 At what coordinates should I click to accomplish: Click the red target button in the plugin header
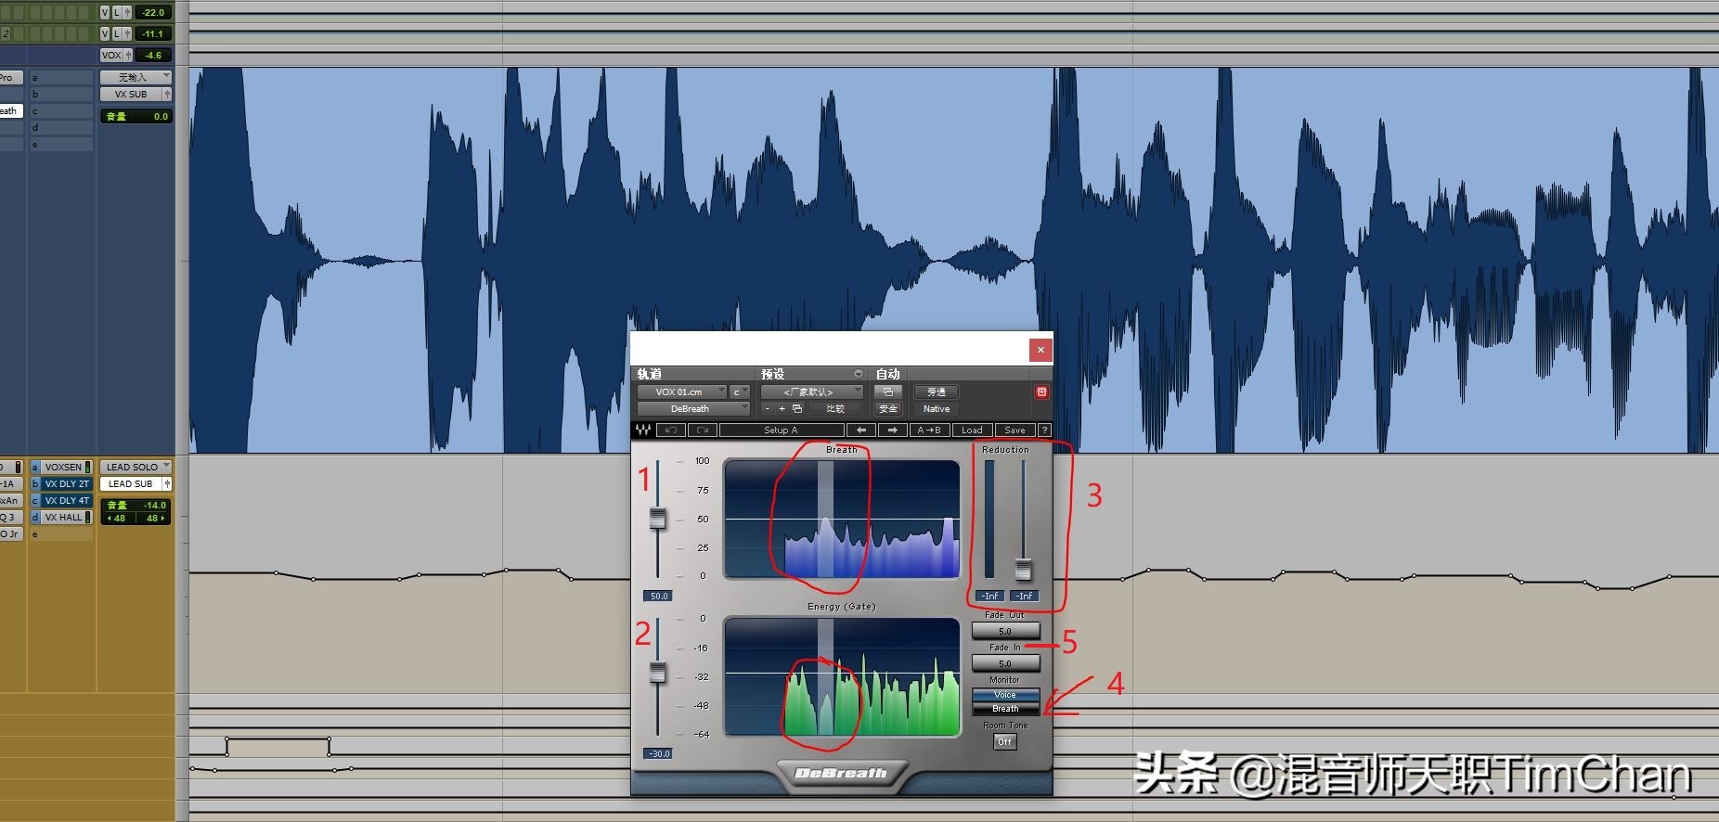[1041, 392]
